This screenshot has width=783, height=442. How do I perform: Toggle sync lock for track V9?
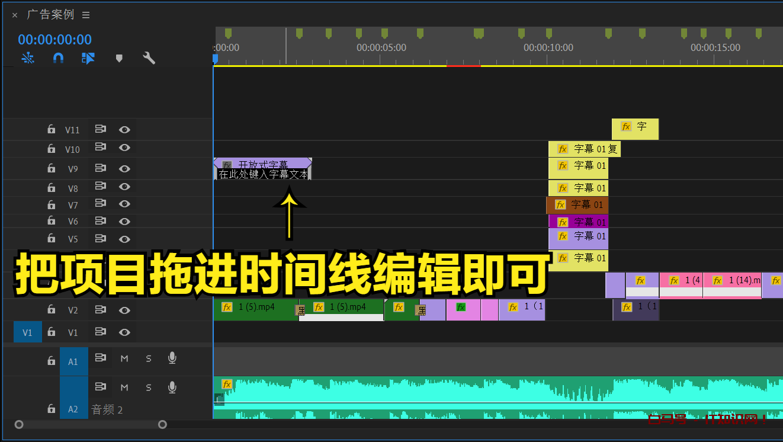[x=100, y=169]
